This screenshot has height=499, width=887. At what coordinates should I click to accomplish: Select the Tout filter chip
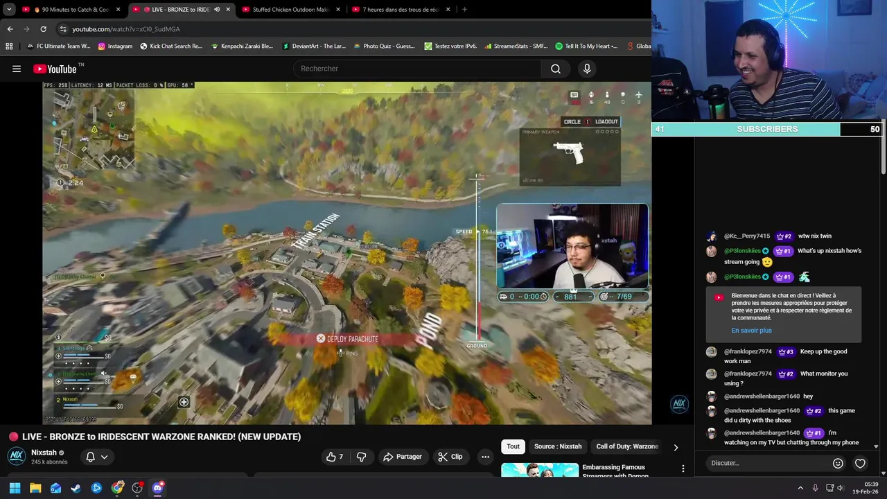[513, 446]
